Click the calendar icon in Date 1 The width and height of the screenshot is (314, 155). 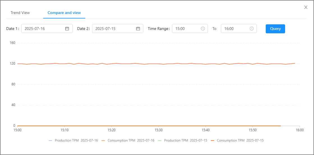click(x=67, y=29)
